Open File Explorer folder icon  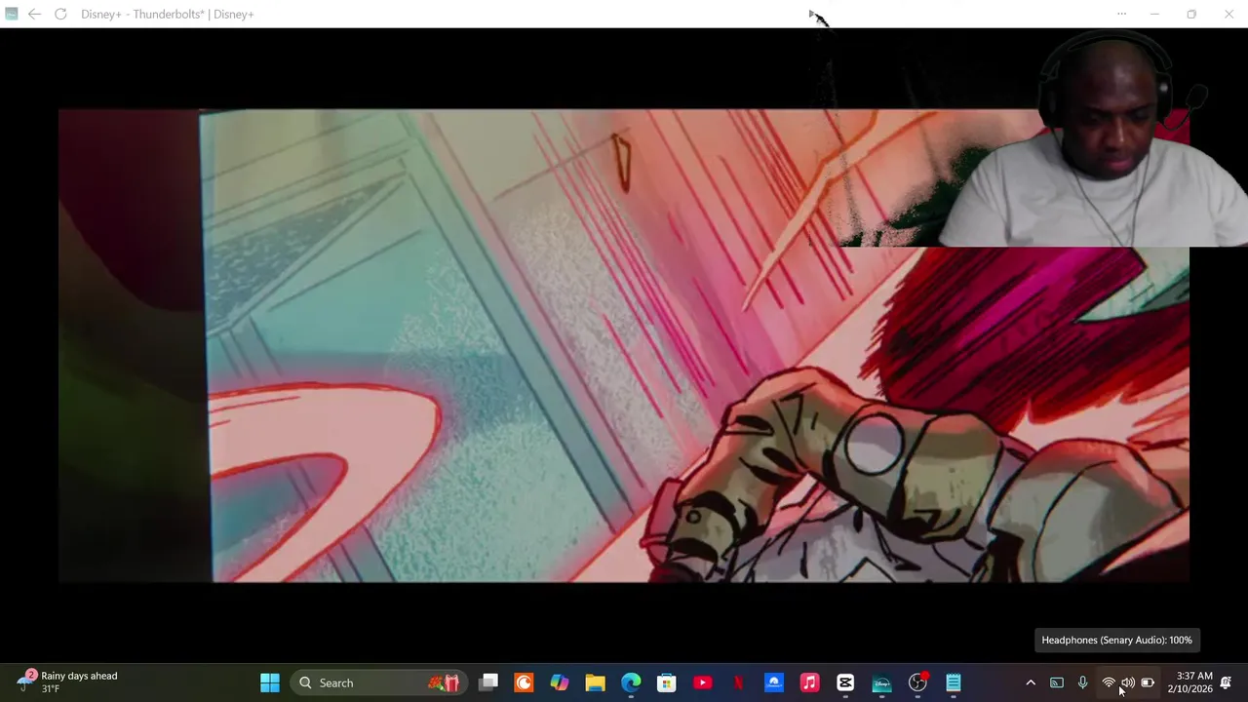tap(595, 682)
